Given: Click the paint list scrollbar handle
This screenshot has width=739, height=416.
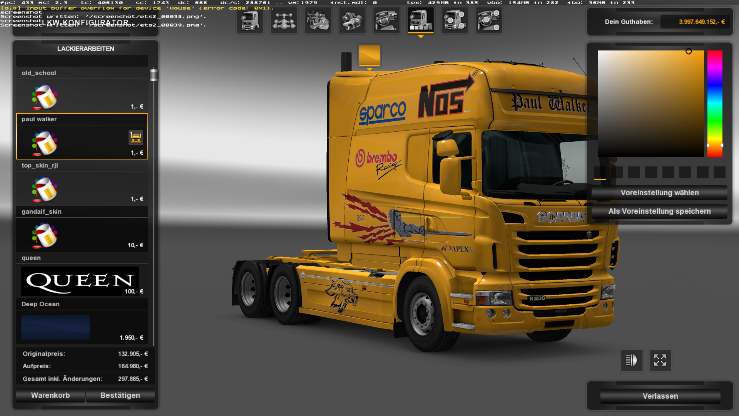Looking at the screenshot, I should tap(154, 75).
